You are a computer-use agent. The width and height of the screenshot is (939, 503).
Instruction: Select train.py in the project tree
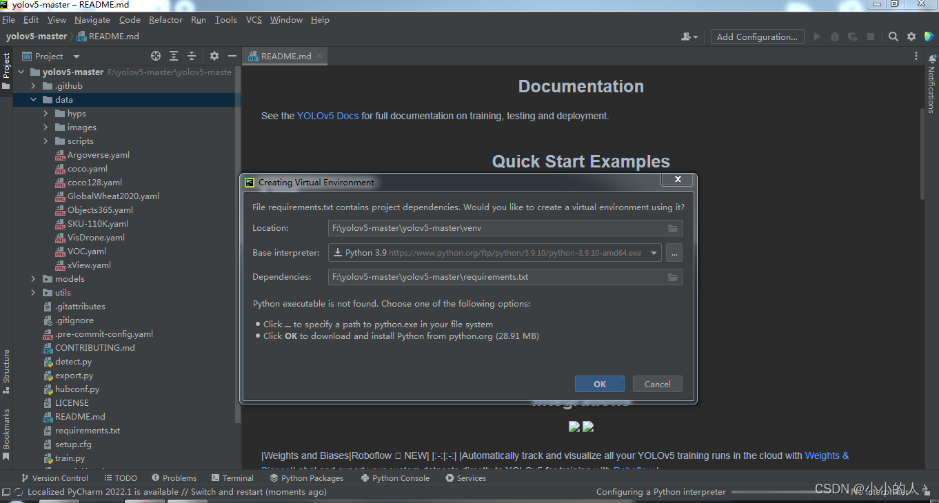pos(70,458)
